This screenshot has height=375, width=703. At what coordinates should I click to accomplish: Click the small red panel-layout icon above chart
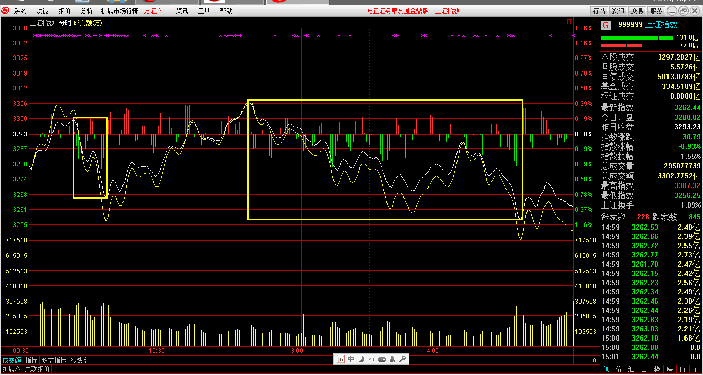pos(569,22)
